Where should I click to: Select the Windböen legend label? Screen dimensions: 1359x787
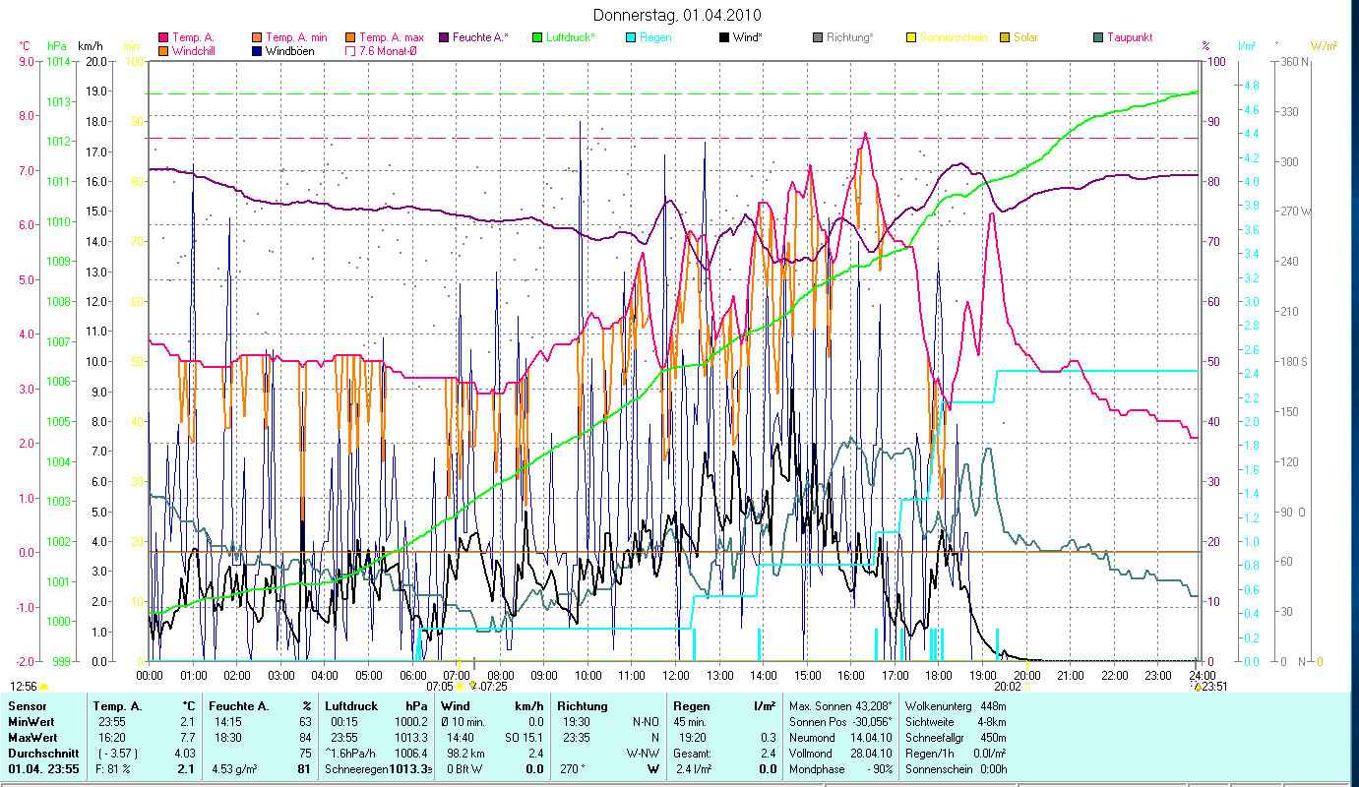point(290,50)
